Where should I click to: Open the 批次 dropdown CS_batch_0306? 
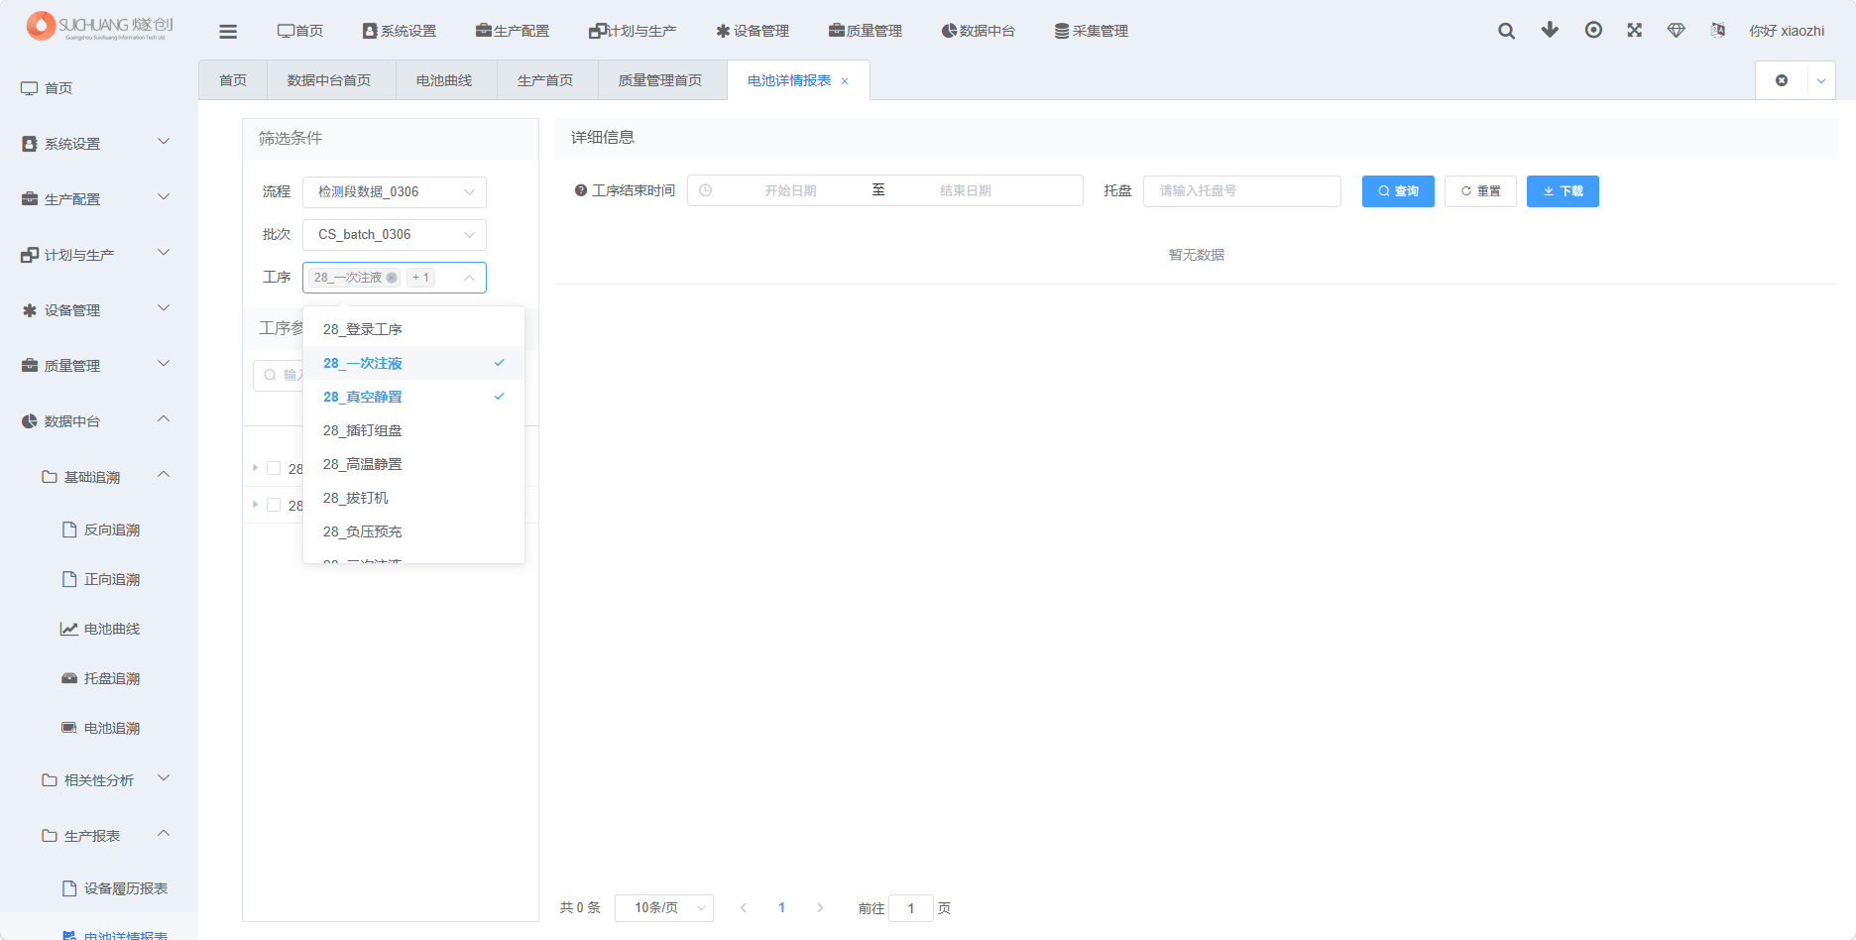395,235
